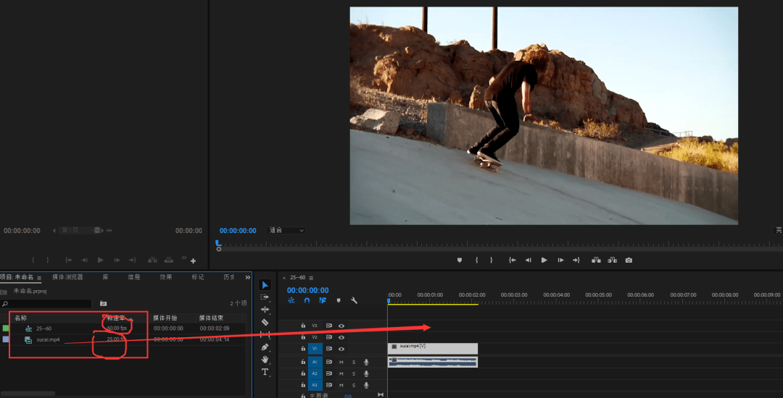The height and width of the screenshot is (398, 783).
Task: Sort by frame rate column header
Action: pos(116,318)
